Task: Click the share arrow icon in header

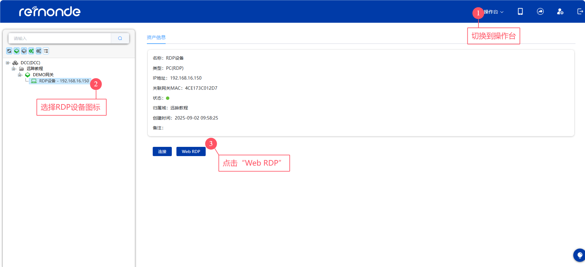Action: pyautogui.click(x=540, y=12)
